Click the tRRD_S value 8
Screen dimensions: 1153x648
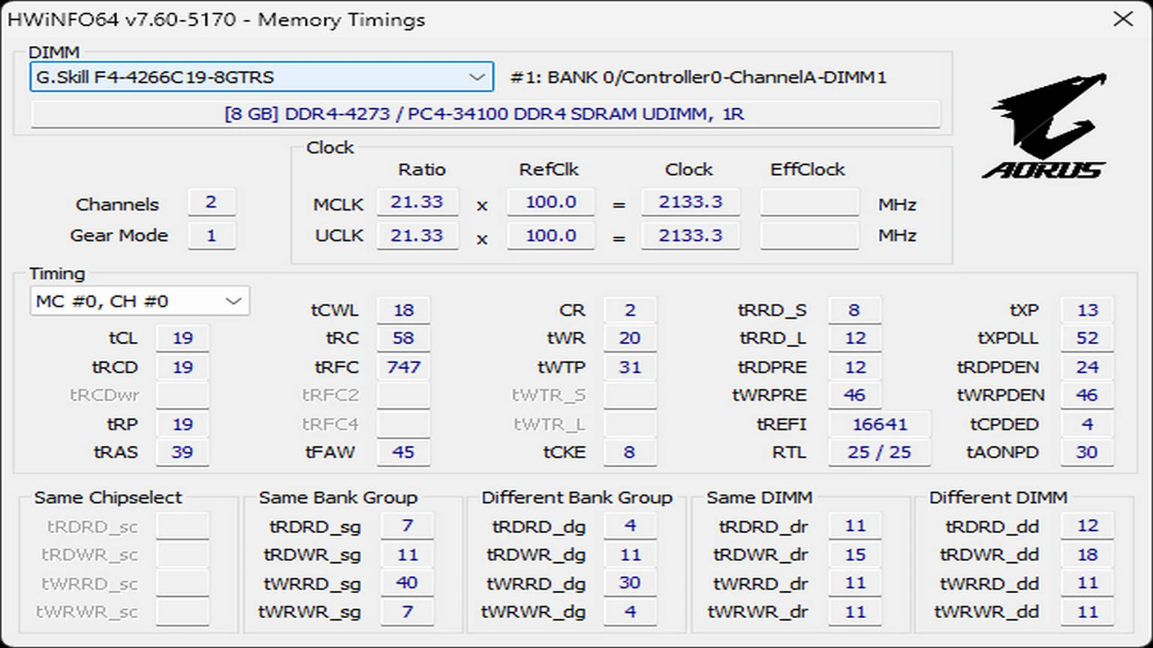click(854, 310)
